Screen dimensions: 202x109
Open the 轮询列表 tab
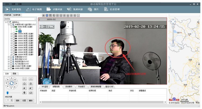point(17,15)
